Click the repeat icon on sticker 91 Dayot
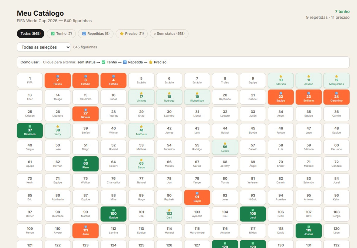This screenshot has width=357, height=248. (x=197, y=193)
